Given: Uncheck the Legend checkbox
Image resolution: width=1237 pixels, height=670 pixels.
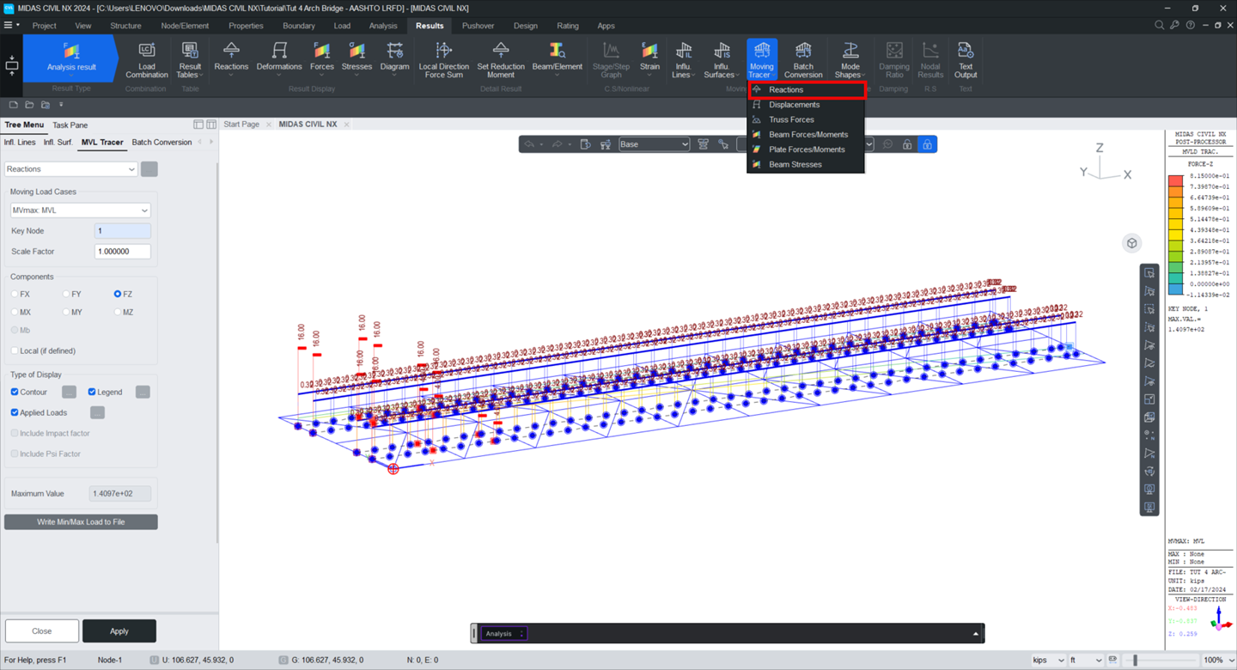Looking at the screenshot, I should point(92,392).
